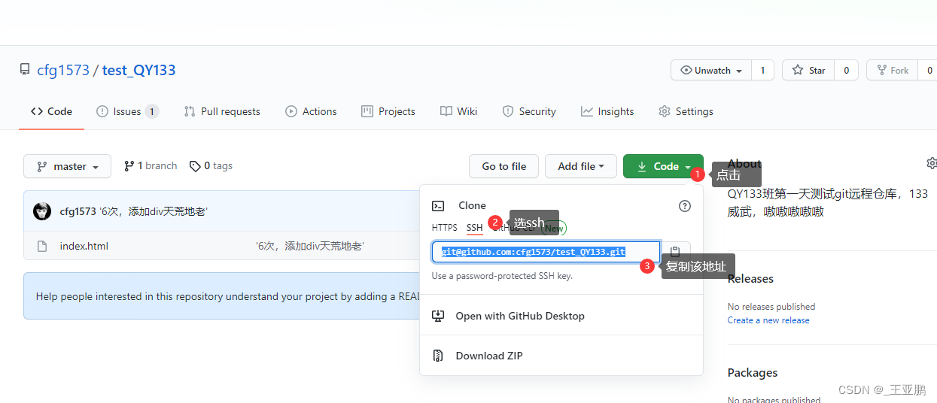Switch to the Insights tab
Screen dimensions: 937x403
[x=607, y=111]
